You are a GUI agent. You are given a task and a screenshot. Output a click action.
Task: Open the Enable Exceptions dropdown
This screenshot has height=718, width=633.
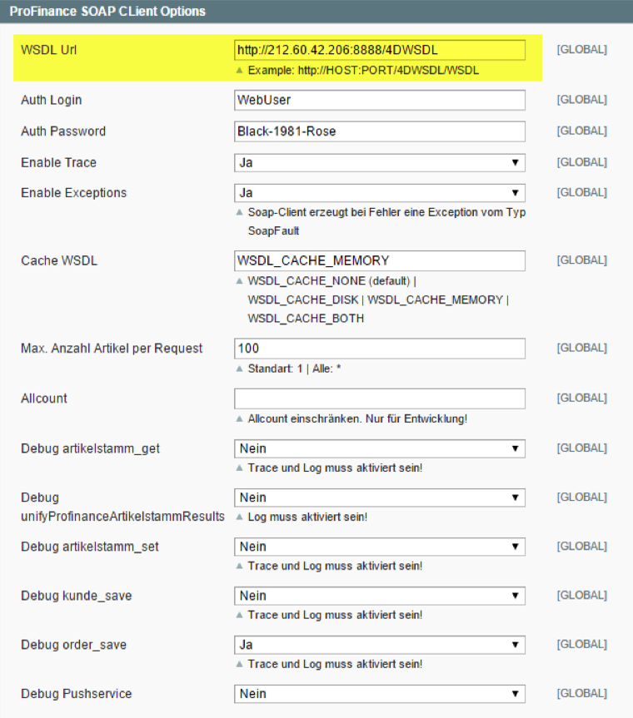pyautogui.click(x=380, y=193)
